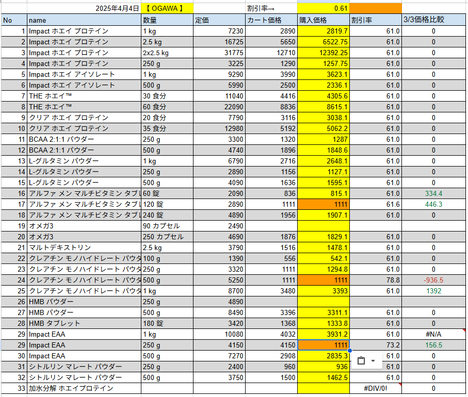This screenshot has width=468, height=397.
Task: Select the 数量 header cell
Action: point(167,20)
